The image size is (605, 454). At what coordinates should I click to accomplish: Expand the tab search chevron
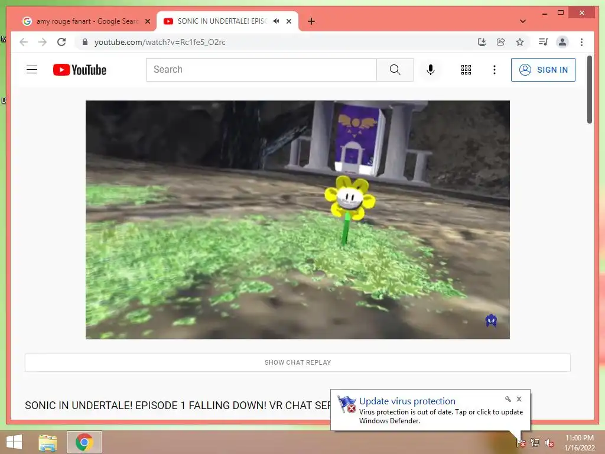click(x=523, y=21)
